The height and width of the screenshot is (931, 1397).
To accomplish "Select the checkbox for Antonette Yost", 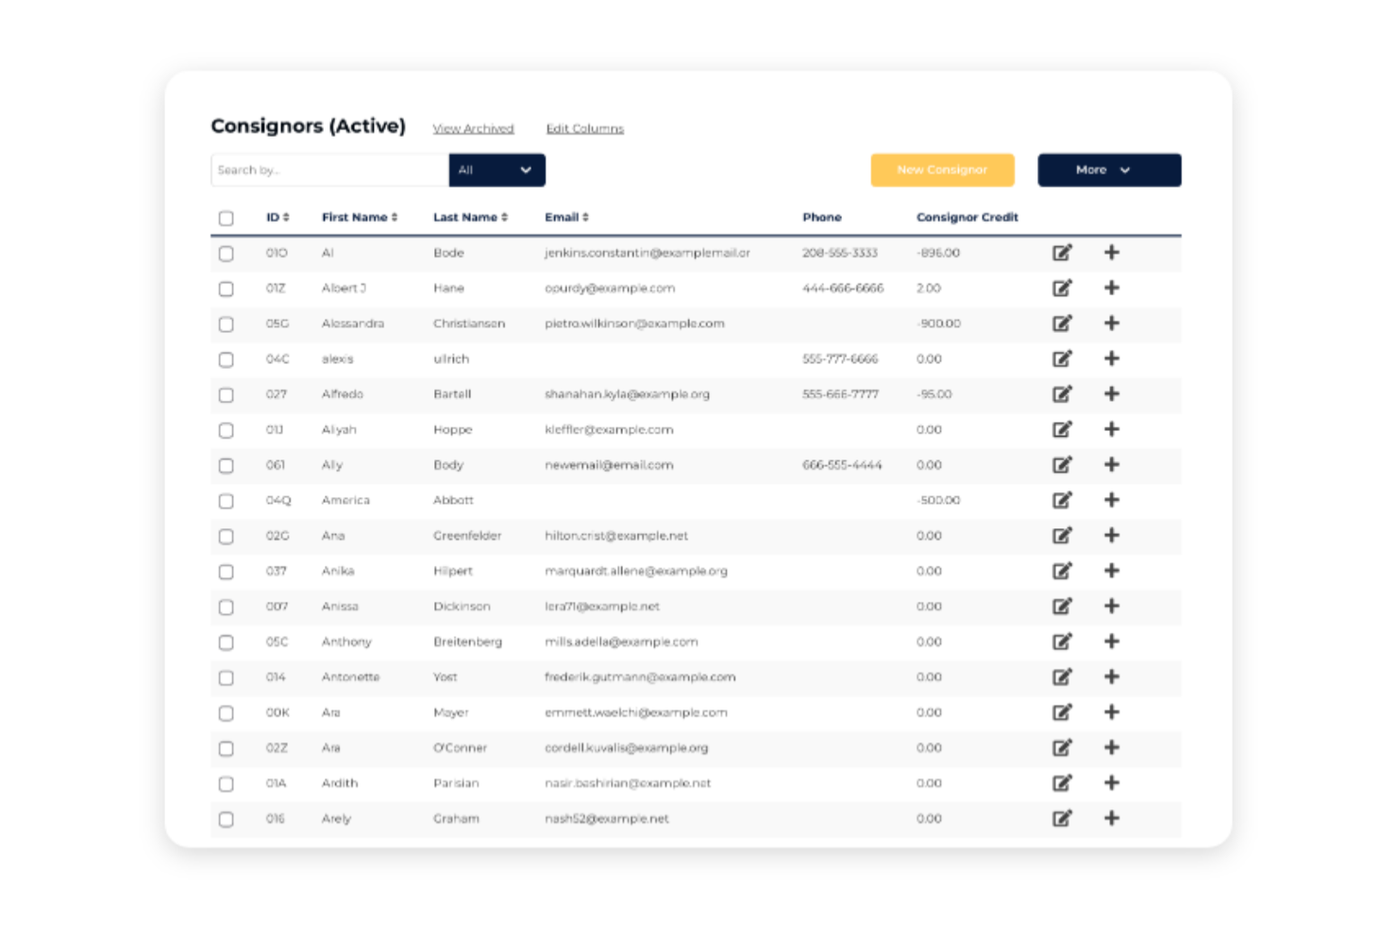I will point(226,677).
